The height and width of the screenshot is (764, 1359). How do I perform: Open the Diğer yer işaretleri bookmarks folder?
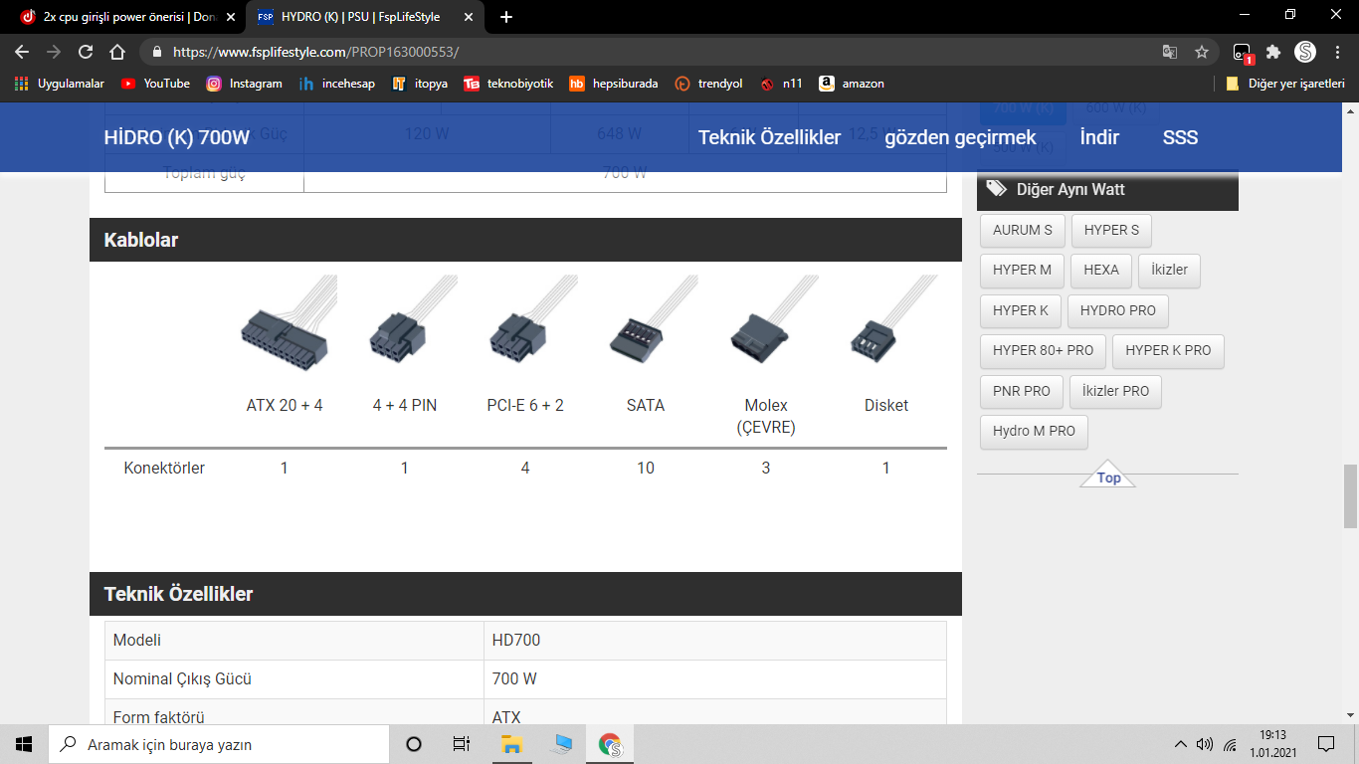(1285, 84)
